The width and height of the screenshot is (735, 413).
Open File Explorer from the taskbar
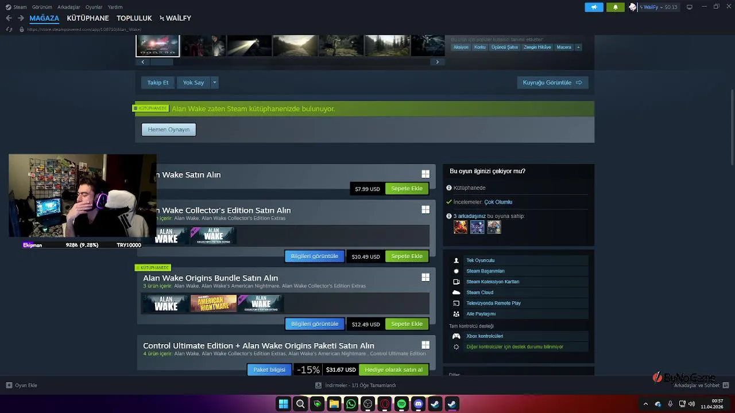tap(334, 404)
